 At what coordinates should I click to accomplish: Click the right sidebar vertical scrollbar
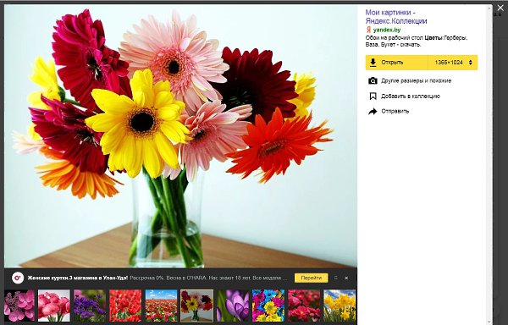click(x=489, y=164)
